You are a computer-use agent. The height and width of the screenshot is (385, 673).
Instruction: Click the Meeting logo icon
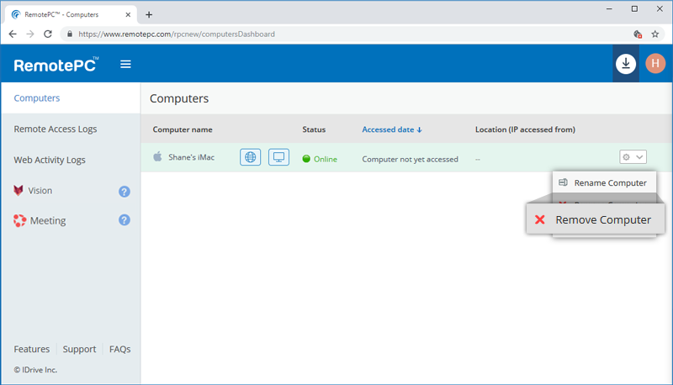tap(19, 220)
